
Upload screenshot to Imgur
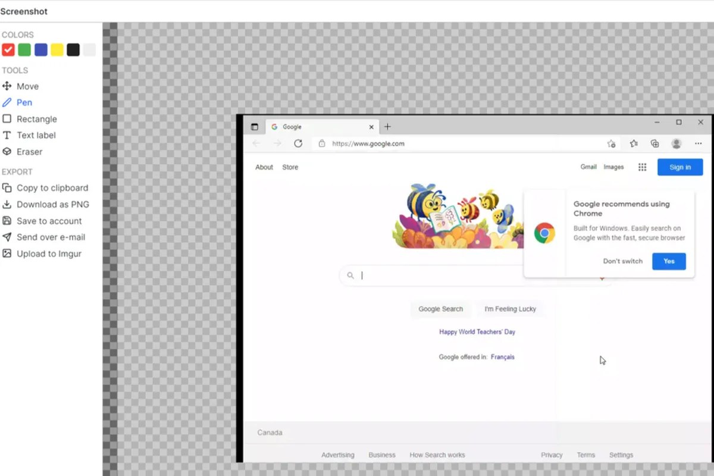[42, 253]
